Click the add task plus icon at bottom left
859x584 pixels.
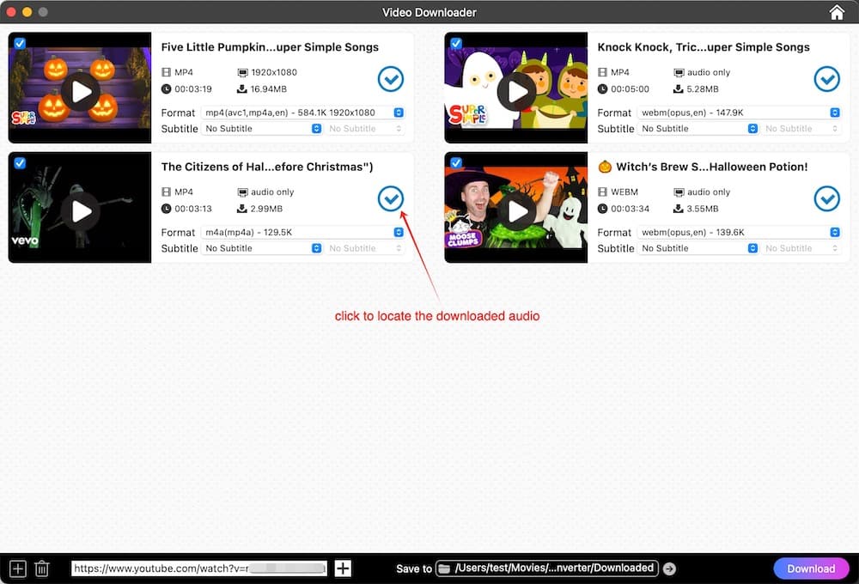pyautogui.click(x=17, y=569)
